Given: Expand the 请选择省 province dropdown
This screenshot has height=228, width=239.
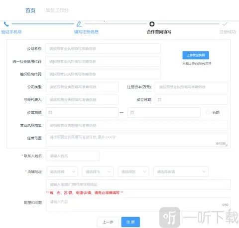Looking at the screenshot, I should pyautogui.click(x=62, y=172).
